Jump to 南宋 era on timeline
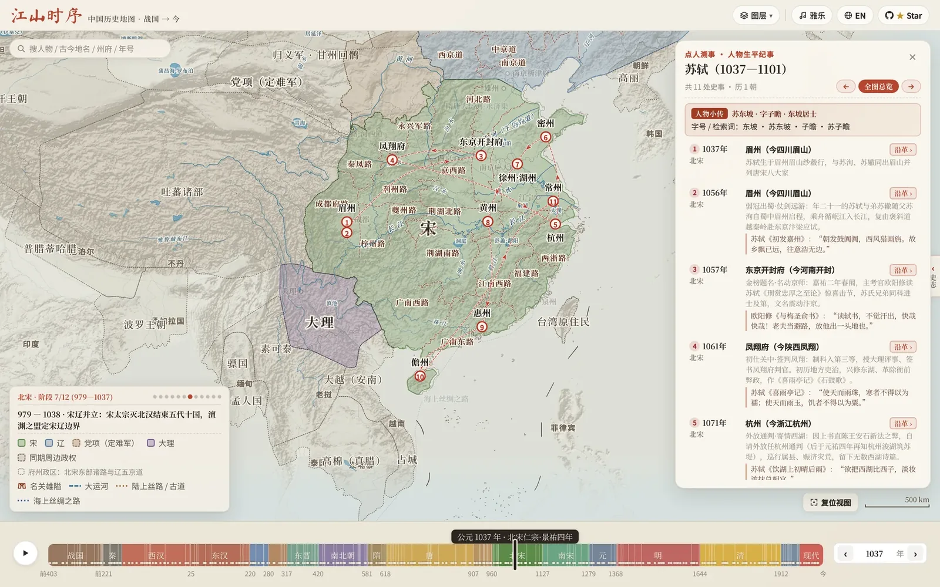The image size is (940, 587). point(566,555)
